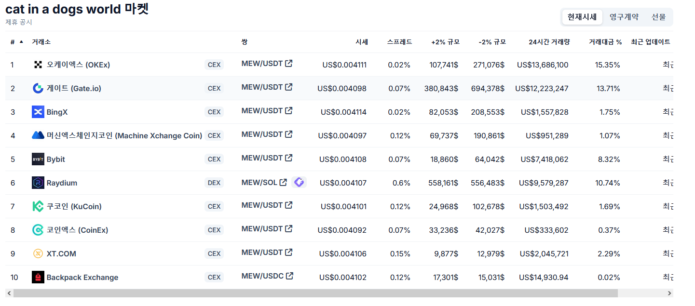The height and width of the screenshot is (306, 695).
Task: Sort by 시세 column header
Action: point(362,42)
